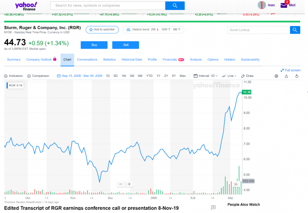Click the Yahoo Finance logo
This screenshot has height=213, width=308.
pyautogui.click(x=26, y=5)
